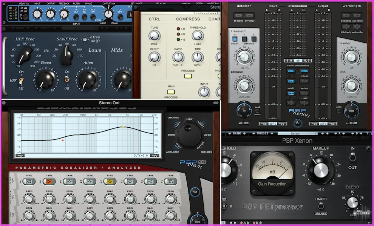Open the calib off selector
This screenshot has height=226, width=374.
pyautogui.click(x=304, y=103)
